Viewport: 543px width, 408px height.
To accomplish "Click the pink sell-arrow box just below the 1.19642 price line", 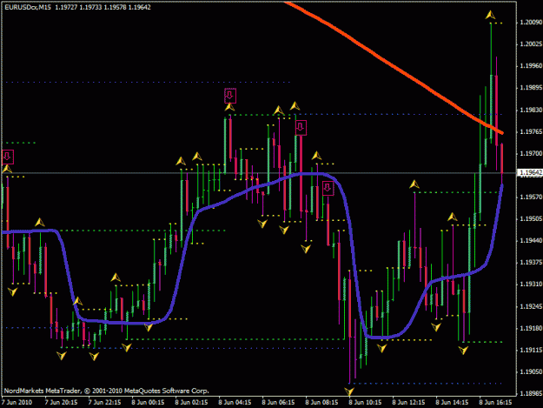I will (328, 188).
